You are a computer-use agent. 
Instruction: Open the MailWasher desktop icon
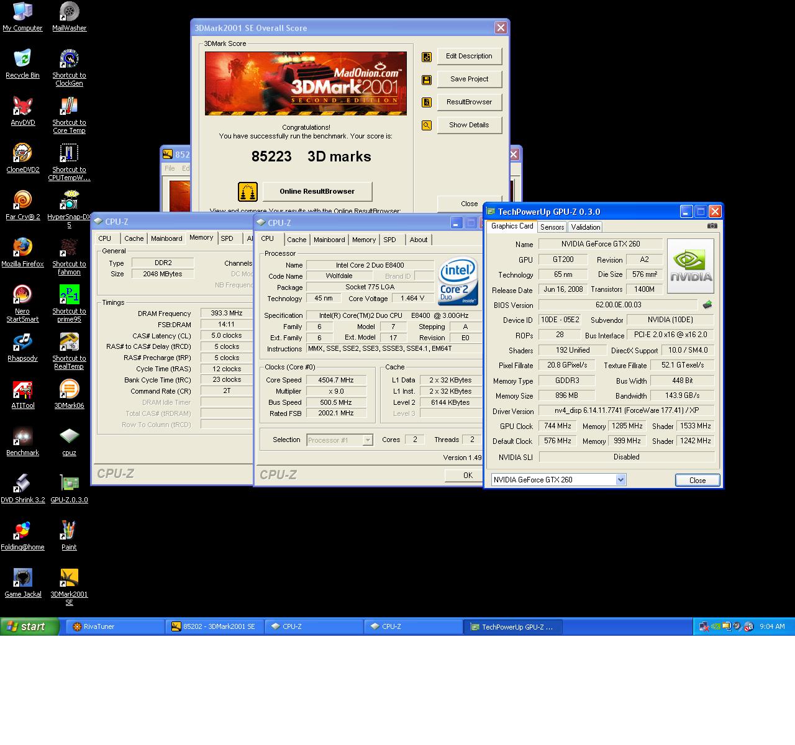point(69,17)
